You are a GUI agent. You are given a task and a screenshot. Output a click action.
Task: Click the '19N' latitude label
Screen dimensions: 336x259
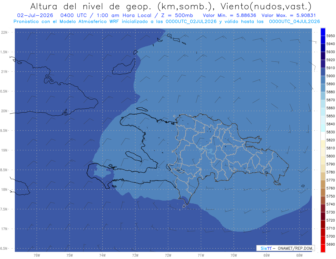[4, 150]
